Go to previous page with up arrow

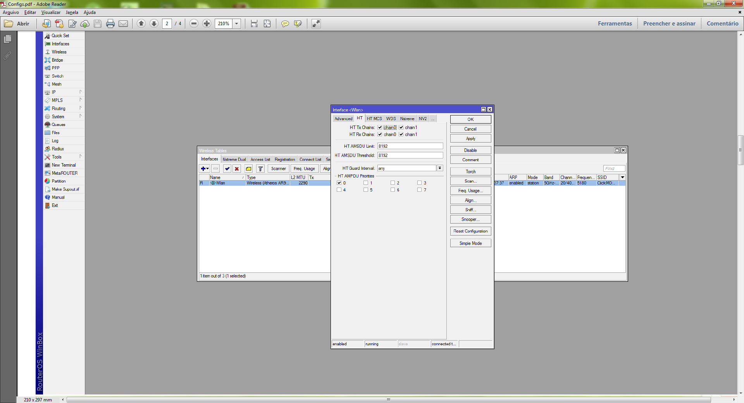(141, 24)
